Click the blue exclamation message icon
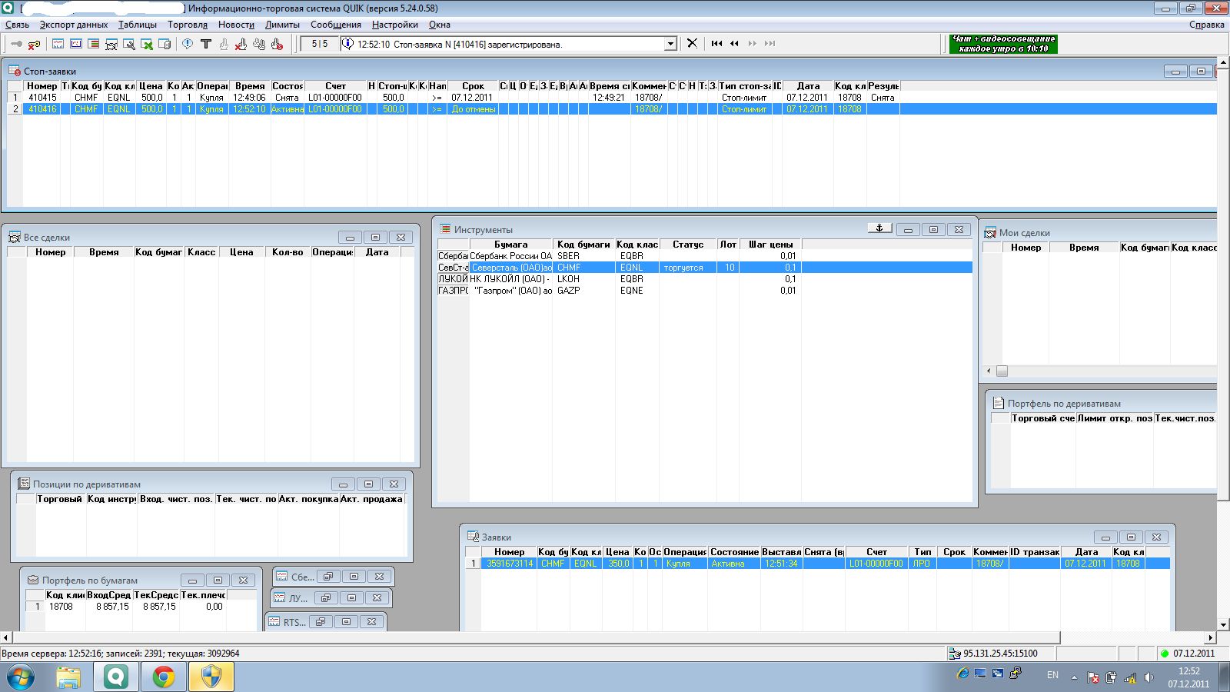1230x692 pixels. (188, 44)
